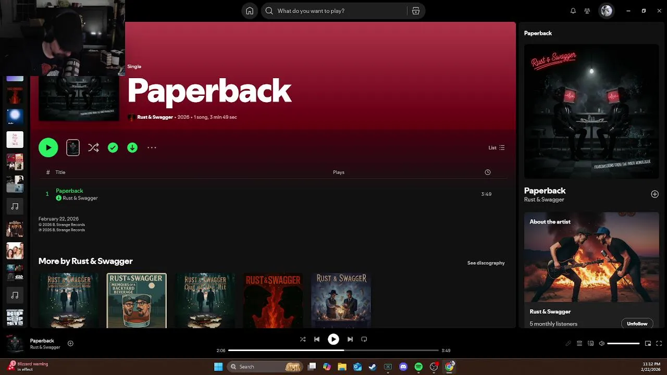Open Out of the Pit album thumbnail
This screenshot has width=667, height=375.
[205, 301]
